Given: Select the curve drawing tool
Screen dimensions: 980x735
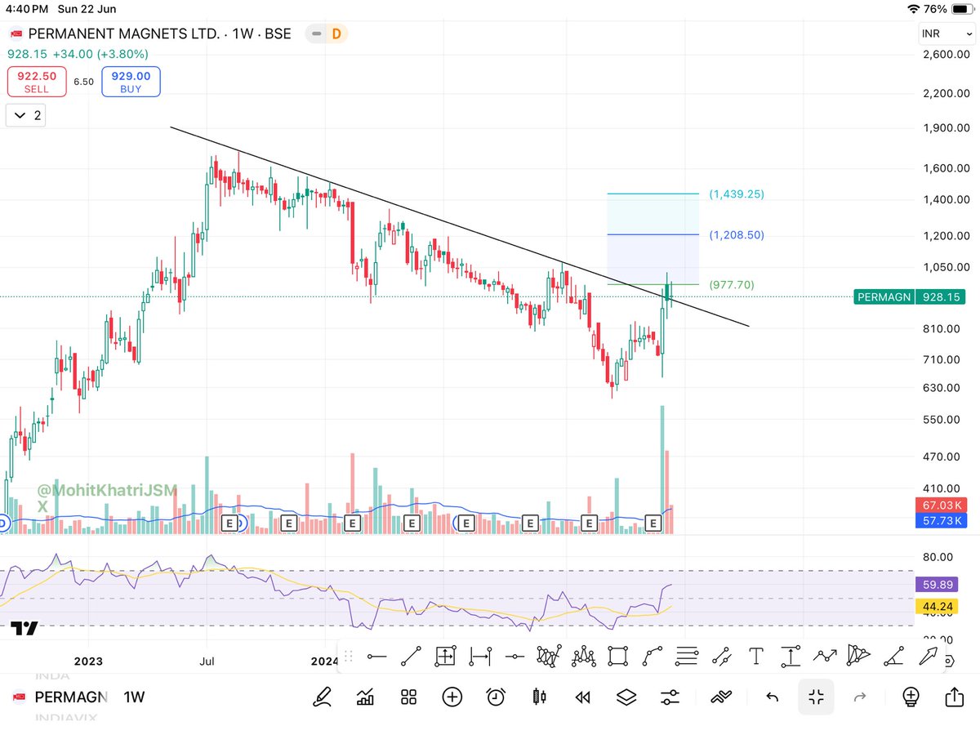Looking at the screenshot, I should tap(653, 656).
